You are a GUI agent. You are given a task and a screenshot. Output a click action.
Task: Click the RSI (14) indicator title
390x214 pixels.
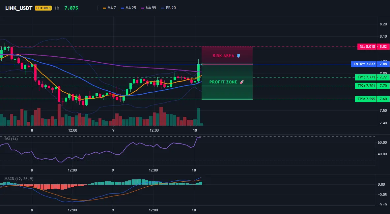coord(11,139)
